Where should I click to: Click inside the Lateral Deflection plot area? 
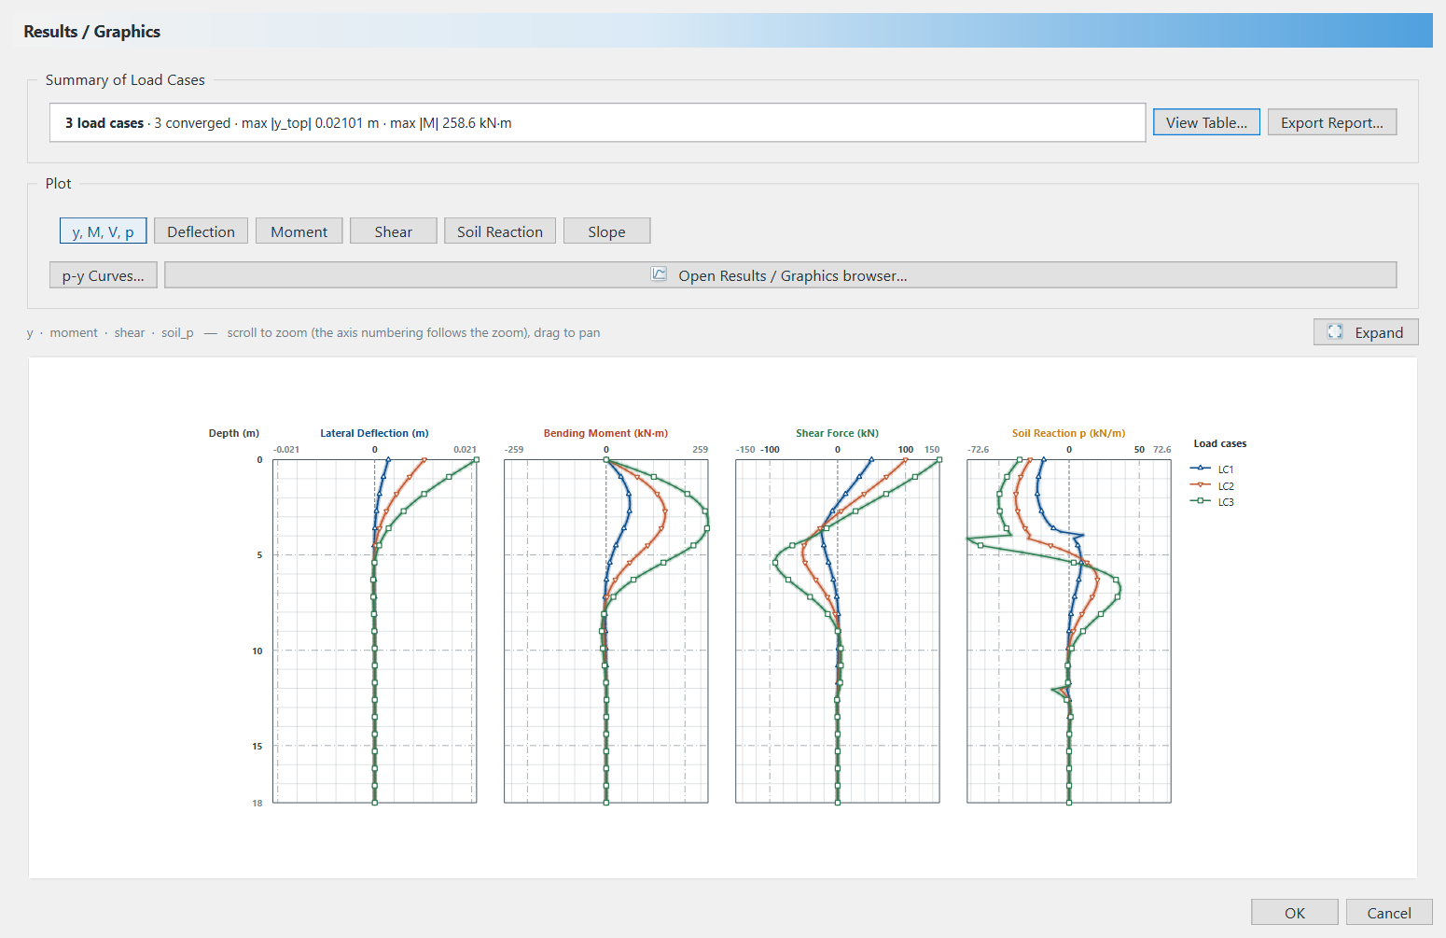pos(374,631)
